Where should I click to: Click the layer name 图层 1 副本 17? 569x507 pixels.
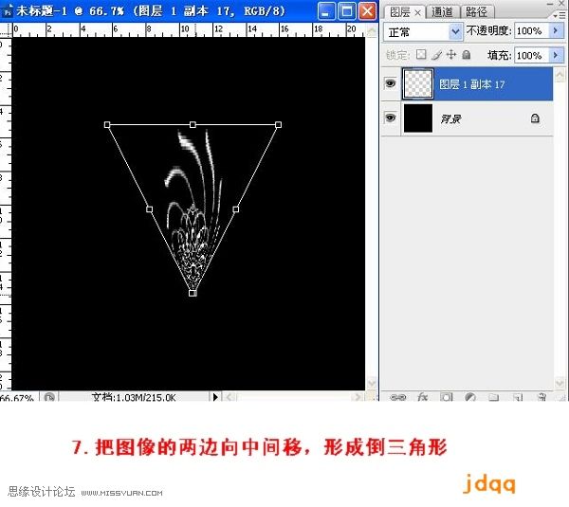(x=471, y=84)
